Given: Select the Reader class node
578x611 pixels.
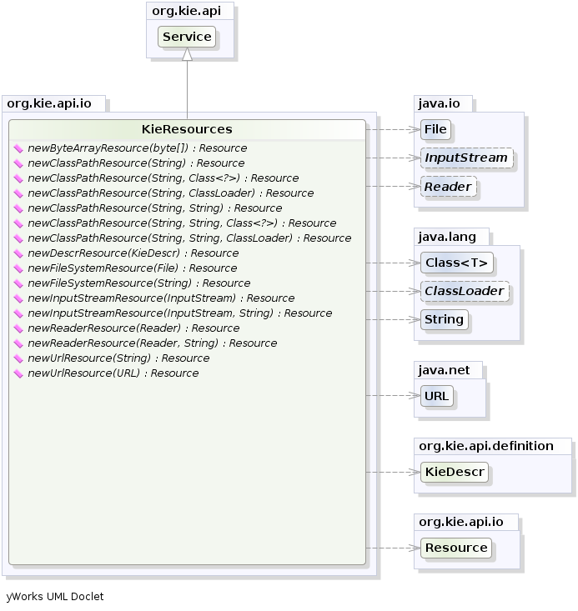Looking at the screenshot, I should coord(449,187).
